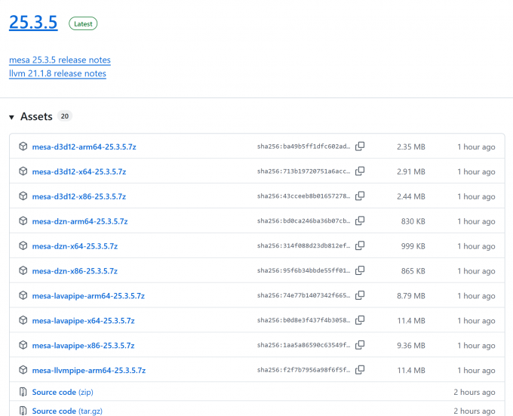Click package icon beside mesa-lavapipe-x64
Screen dimensions: 513x416
pos(23,320)
